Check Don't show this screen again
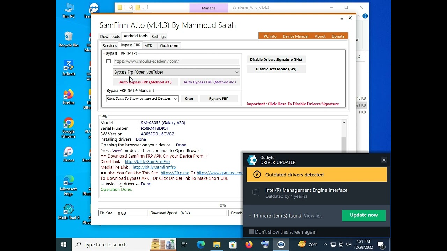Screen dimensions: 447x251 coord(251,232)
